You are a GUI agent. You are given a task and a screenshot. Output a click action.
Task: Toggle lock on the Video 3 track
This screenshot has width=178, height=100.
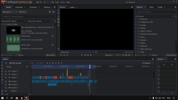coord(6,71)
